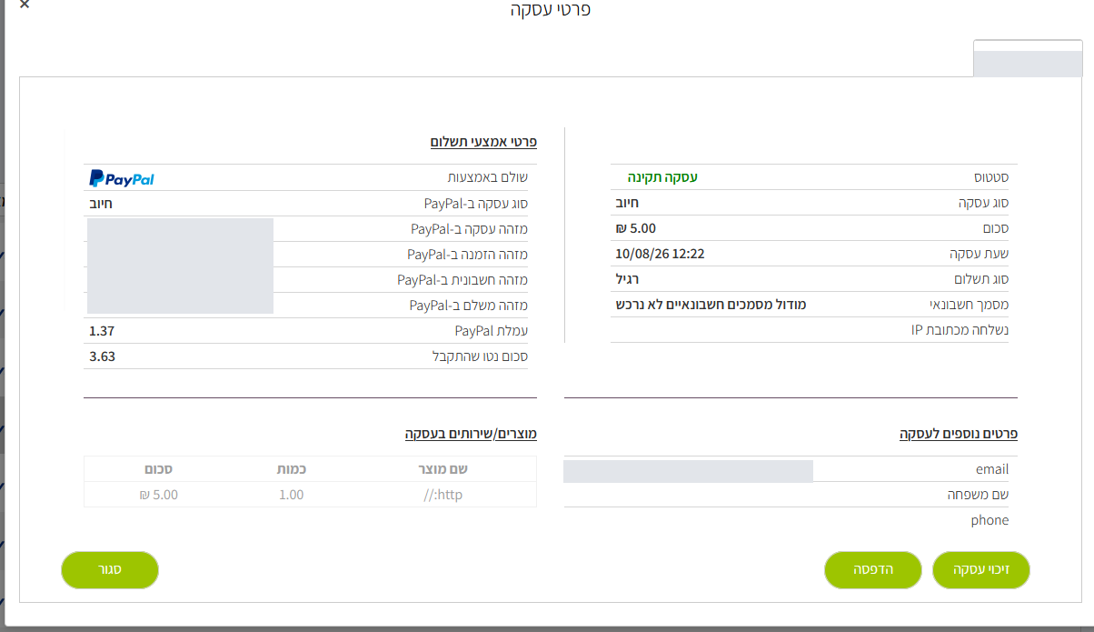Click the מוצרים/שירותים בעסקה heading

(x=471, y=434)
